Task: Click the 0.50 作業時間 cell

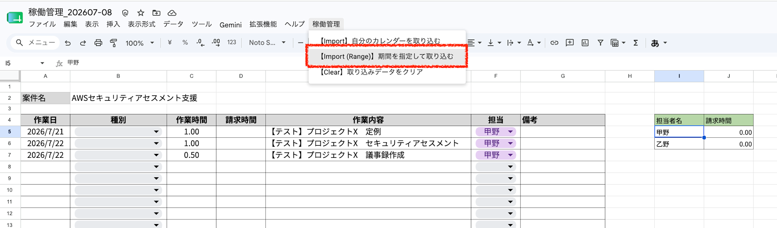Action: [x=192, y=155]
